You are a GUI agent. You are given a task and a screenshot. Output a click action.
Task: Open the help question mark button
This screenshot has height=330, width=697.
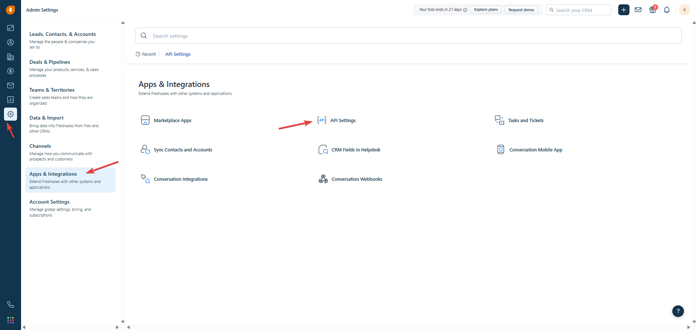click(x=678, y=311)
